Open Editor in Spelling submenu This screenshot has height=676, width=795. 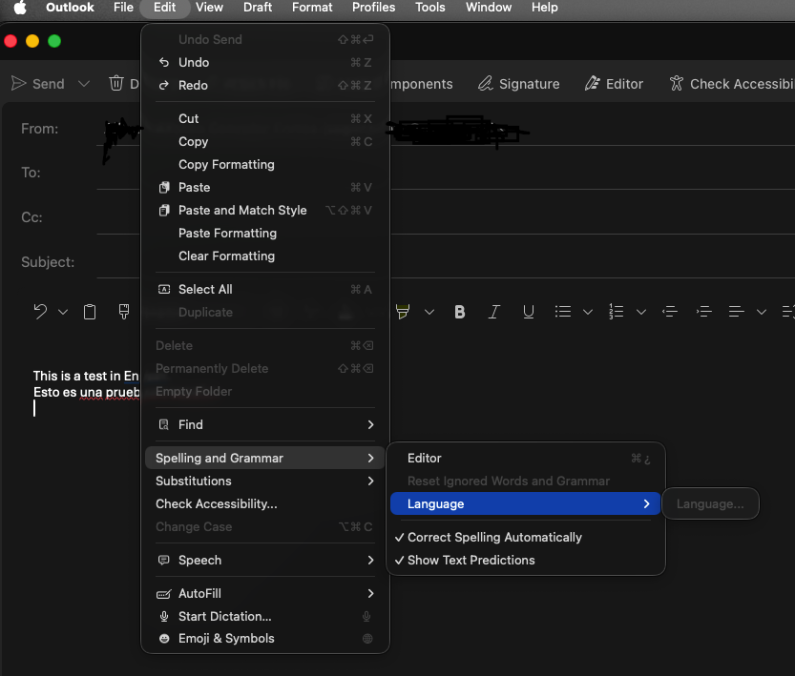[x=525, y=458]
